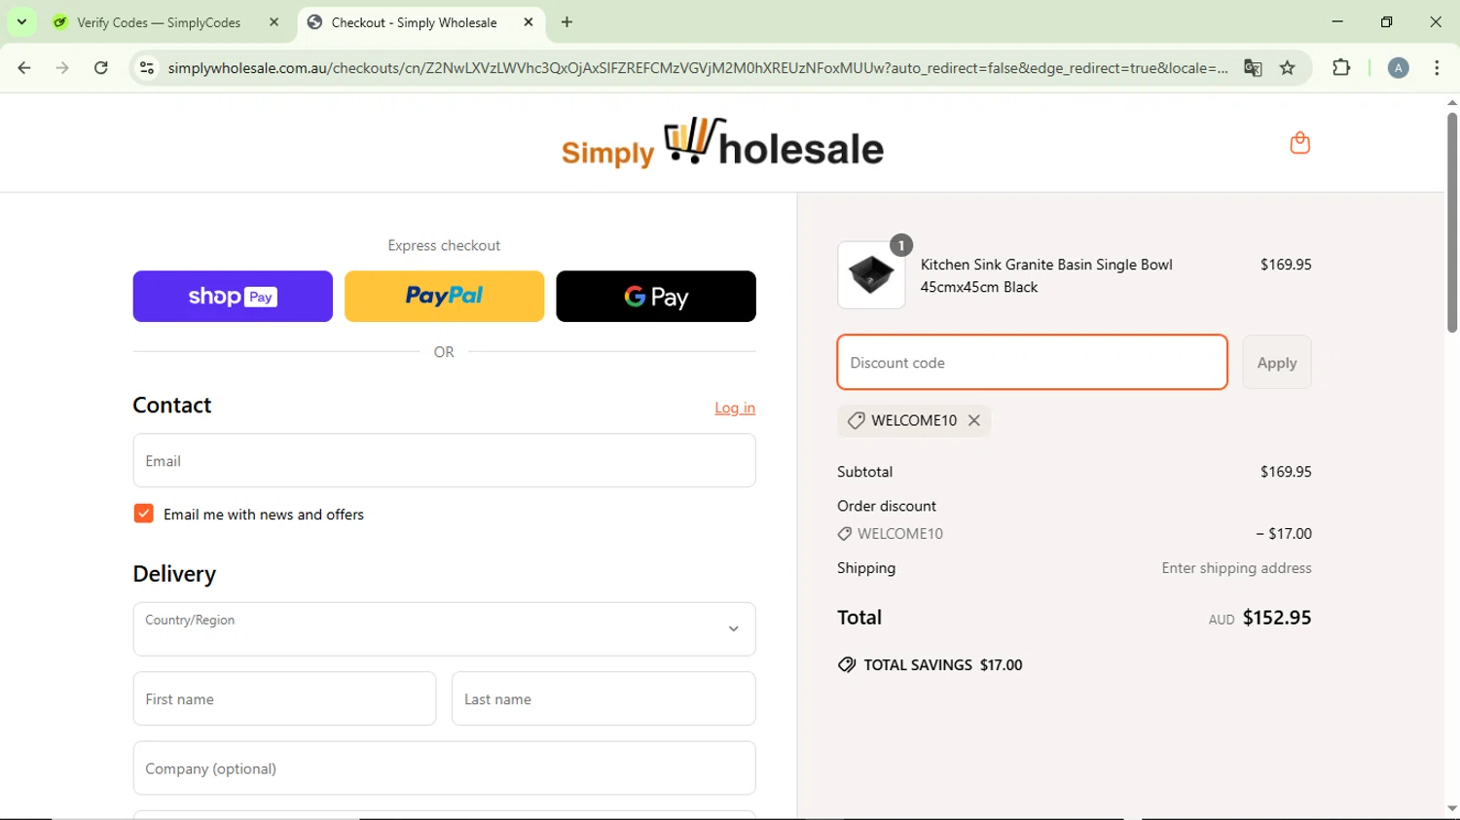
Task: Click the Log in link
Action: [x=735, y=408]
